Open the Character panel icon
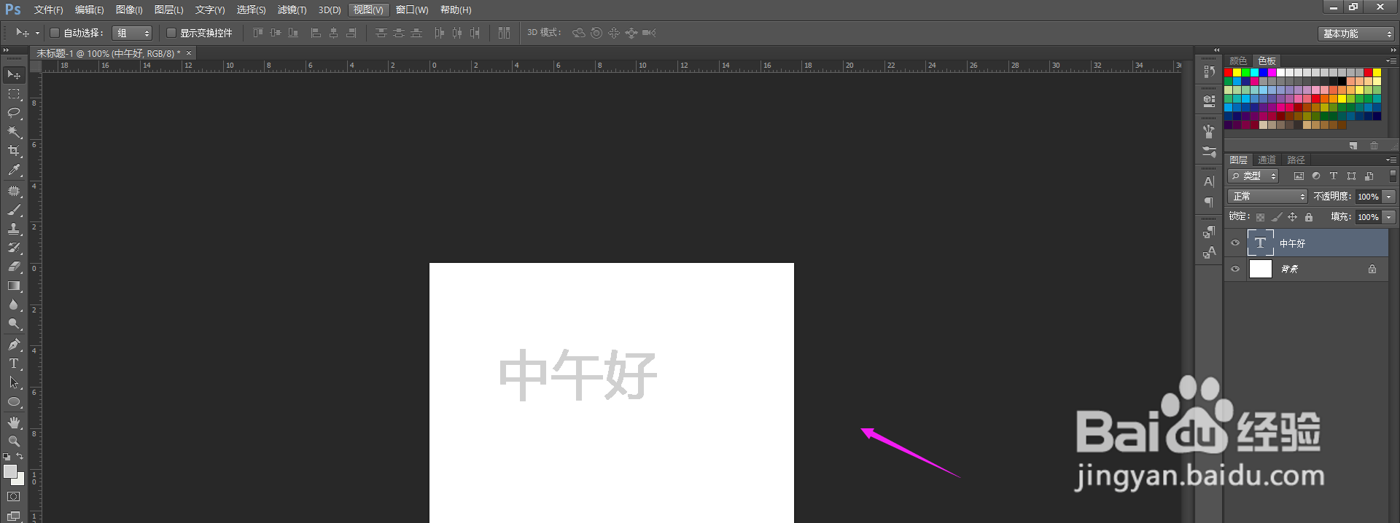Image resolution: width=1400 pixels, height=523 pixels. pyautogui.click(x=1209, y=181)
